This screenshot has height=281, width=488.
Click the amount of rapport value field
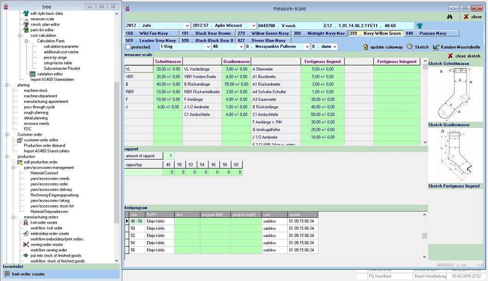tap(168, 156)
